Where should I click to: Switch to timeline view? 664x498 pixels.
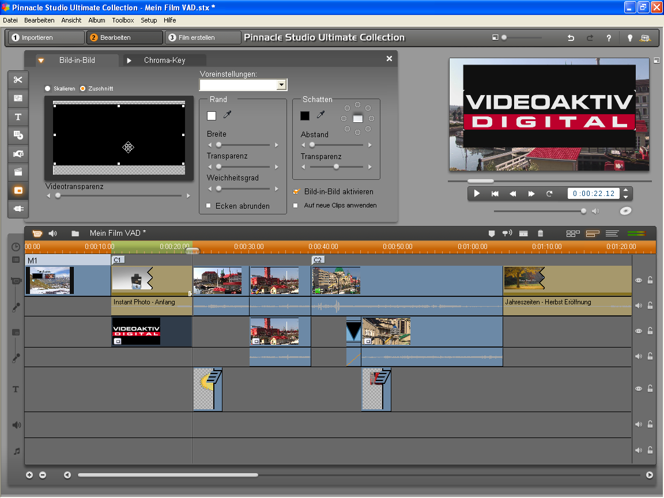[593, 233]
